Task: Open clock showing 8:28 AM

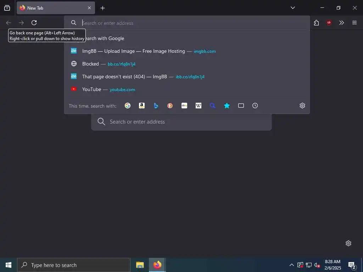Action: click(333, 265)
